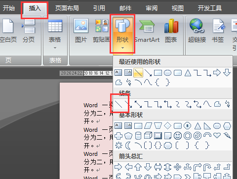
Task: Open the 页面布局 tab
Action: 67,8
